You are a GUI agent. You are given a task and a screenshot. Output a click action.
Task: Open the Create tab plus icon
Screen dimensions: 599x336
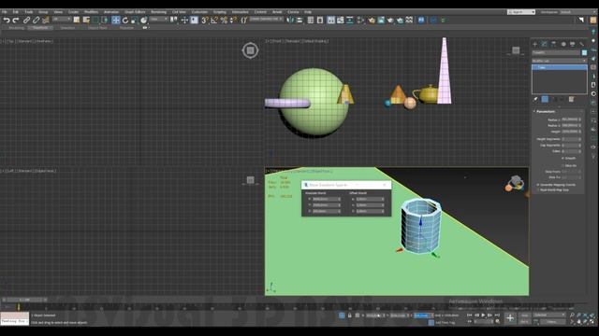[534, 44]
